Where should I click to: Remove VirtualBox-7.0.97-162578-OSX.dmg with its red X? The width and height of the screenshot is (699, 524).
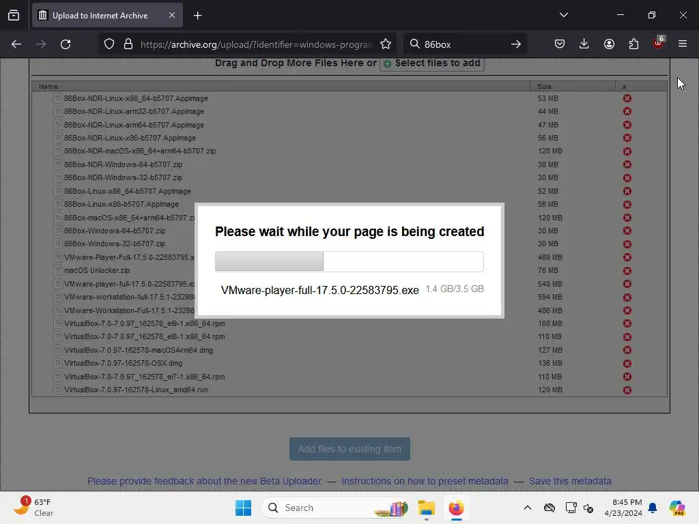coord(627,364)
